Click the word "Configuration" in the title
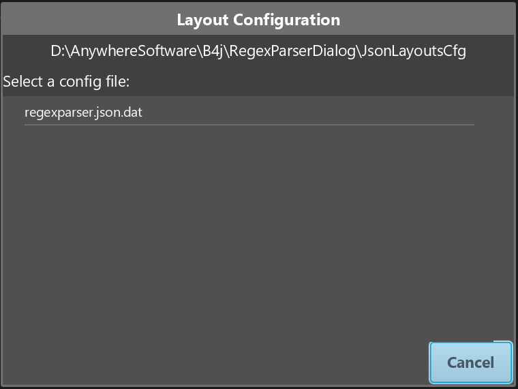Image resolution: width=518 pixels, height=389 pixels. [287, 20]
